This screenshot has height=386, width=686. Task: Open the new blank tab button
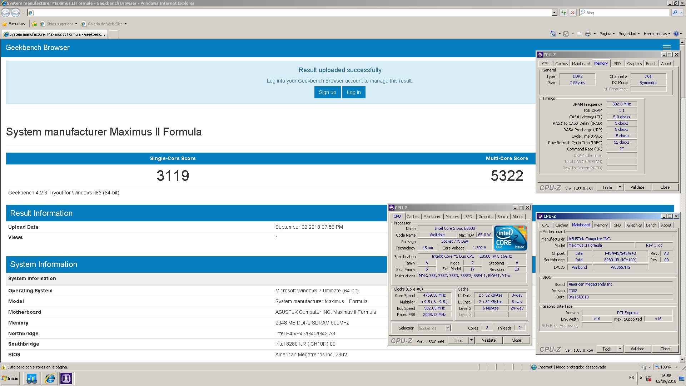tap(114, 34)
